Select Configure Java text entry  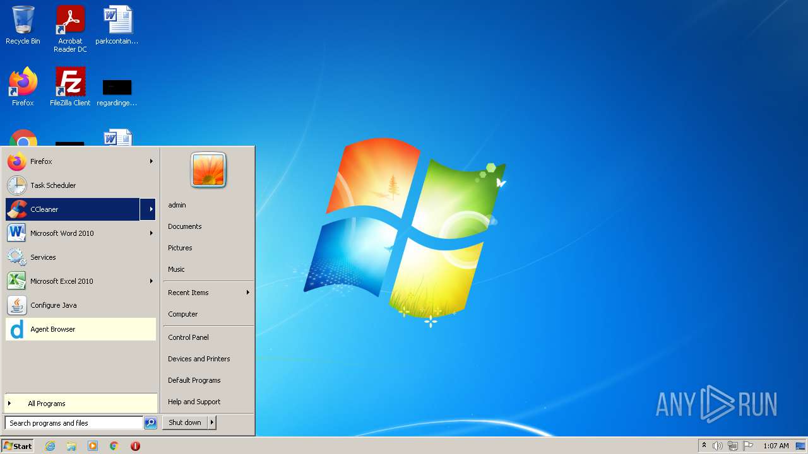click(54, 305)
